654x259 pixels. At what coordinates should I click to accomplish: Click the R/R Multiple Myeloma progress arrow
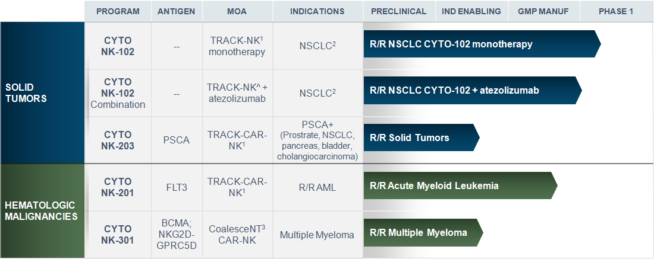423,232
